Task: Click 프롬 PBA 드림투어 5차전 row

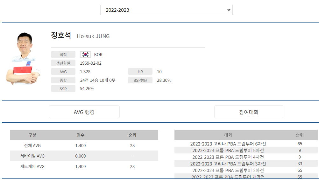Action: (x=246, y=151)
